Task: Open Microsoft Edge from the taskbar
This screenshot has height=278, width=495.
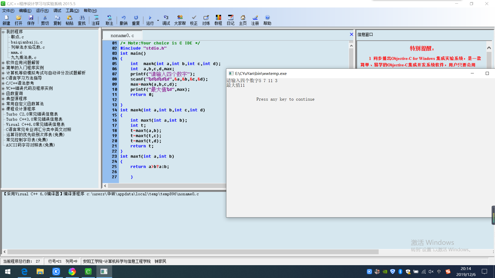Action: click(x=24, y=272)
